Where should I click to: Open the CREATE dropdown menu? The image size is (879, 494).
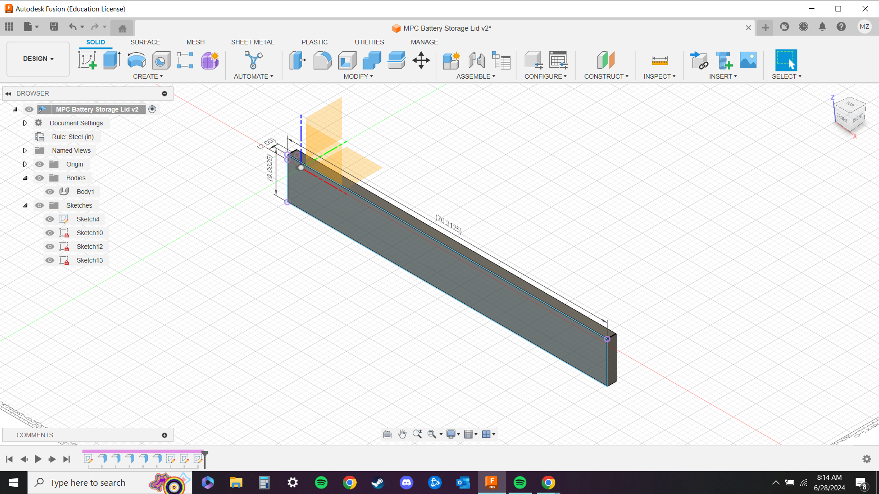click(148, 76)
